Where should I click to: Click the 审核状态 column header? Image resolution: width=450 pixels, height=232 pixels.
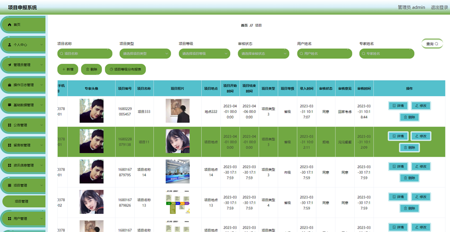[x=326, y=89]
